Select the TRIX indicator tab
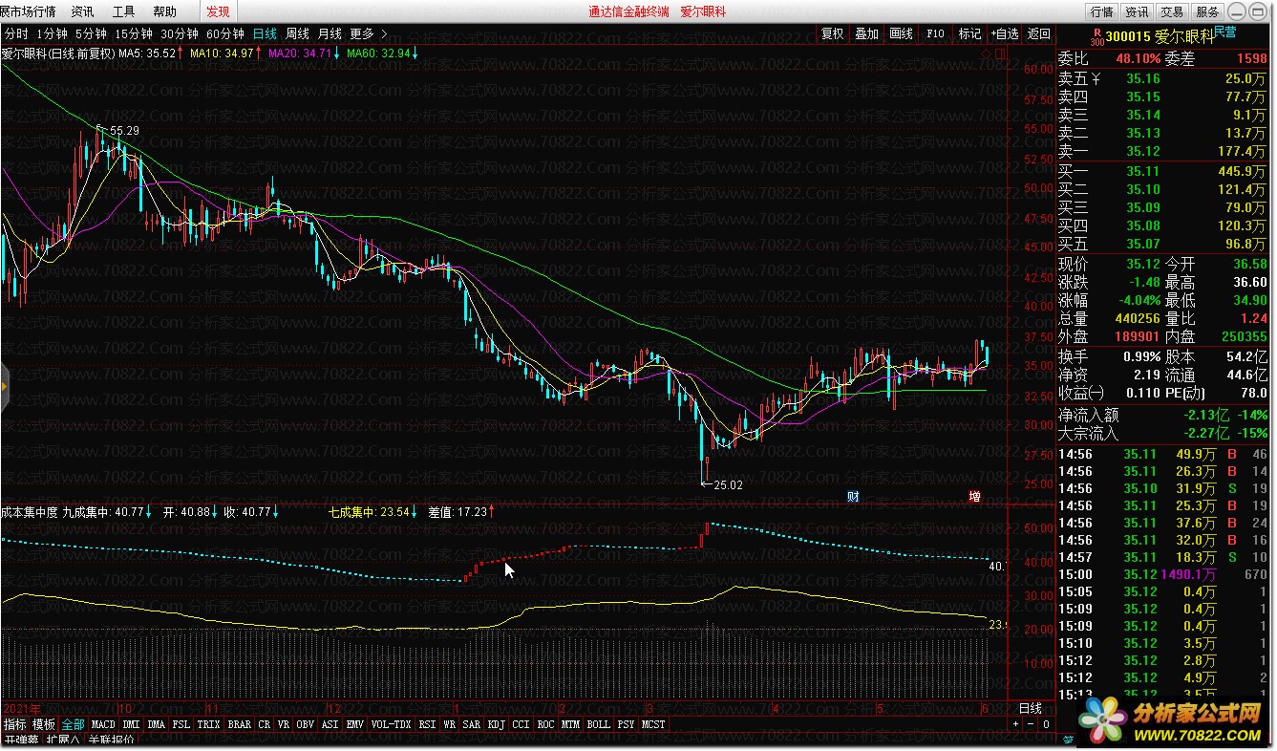Screen dimensions: 1277x751 click(x=208, y=724)
